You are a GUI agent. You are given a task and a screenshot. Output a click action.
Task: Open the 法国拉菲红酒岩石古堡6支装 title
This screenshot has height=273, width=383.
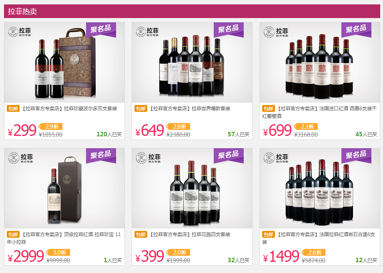coord(319,238)
